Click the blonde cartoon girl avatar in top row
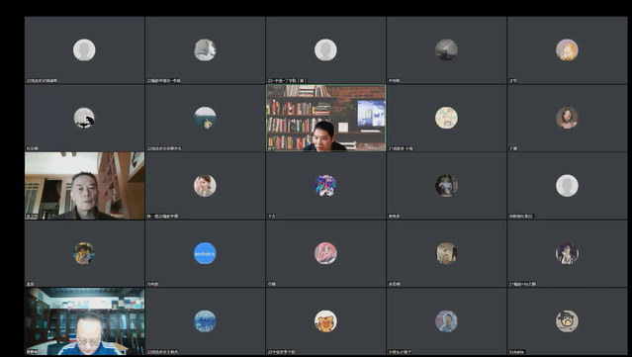 point(567,50)
